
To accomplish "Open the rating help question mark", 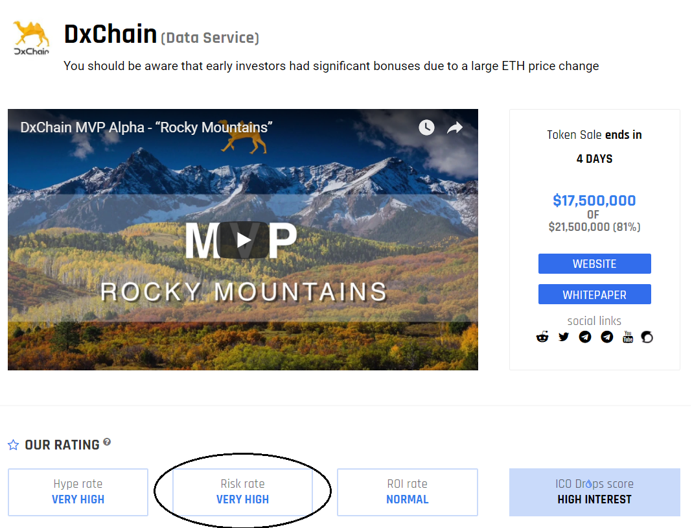I will point(107,442).
